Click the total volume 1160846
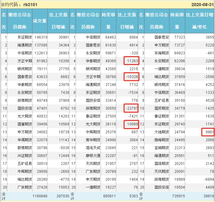215x202 pixels. click(40, 196)
